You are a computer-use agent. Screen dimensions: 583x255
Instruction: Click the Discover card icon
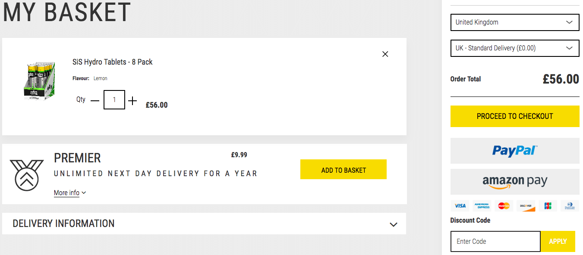click(x=526, y=206)
